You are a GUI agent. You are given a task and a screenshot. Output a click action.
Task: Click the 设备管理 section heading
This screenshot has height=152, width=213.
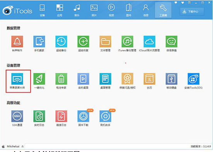pyautogui.click(x=14, y=66)
